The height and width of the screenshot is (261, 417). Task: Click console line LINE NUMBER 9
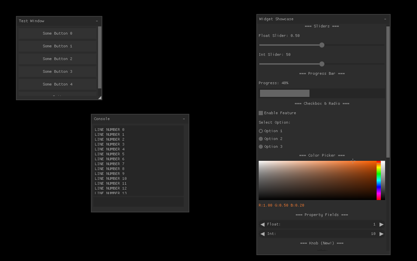coord(109,174)
